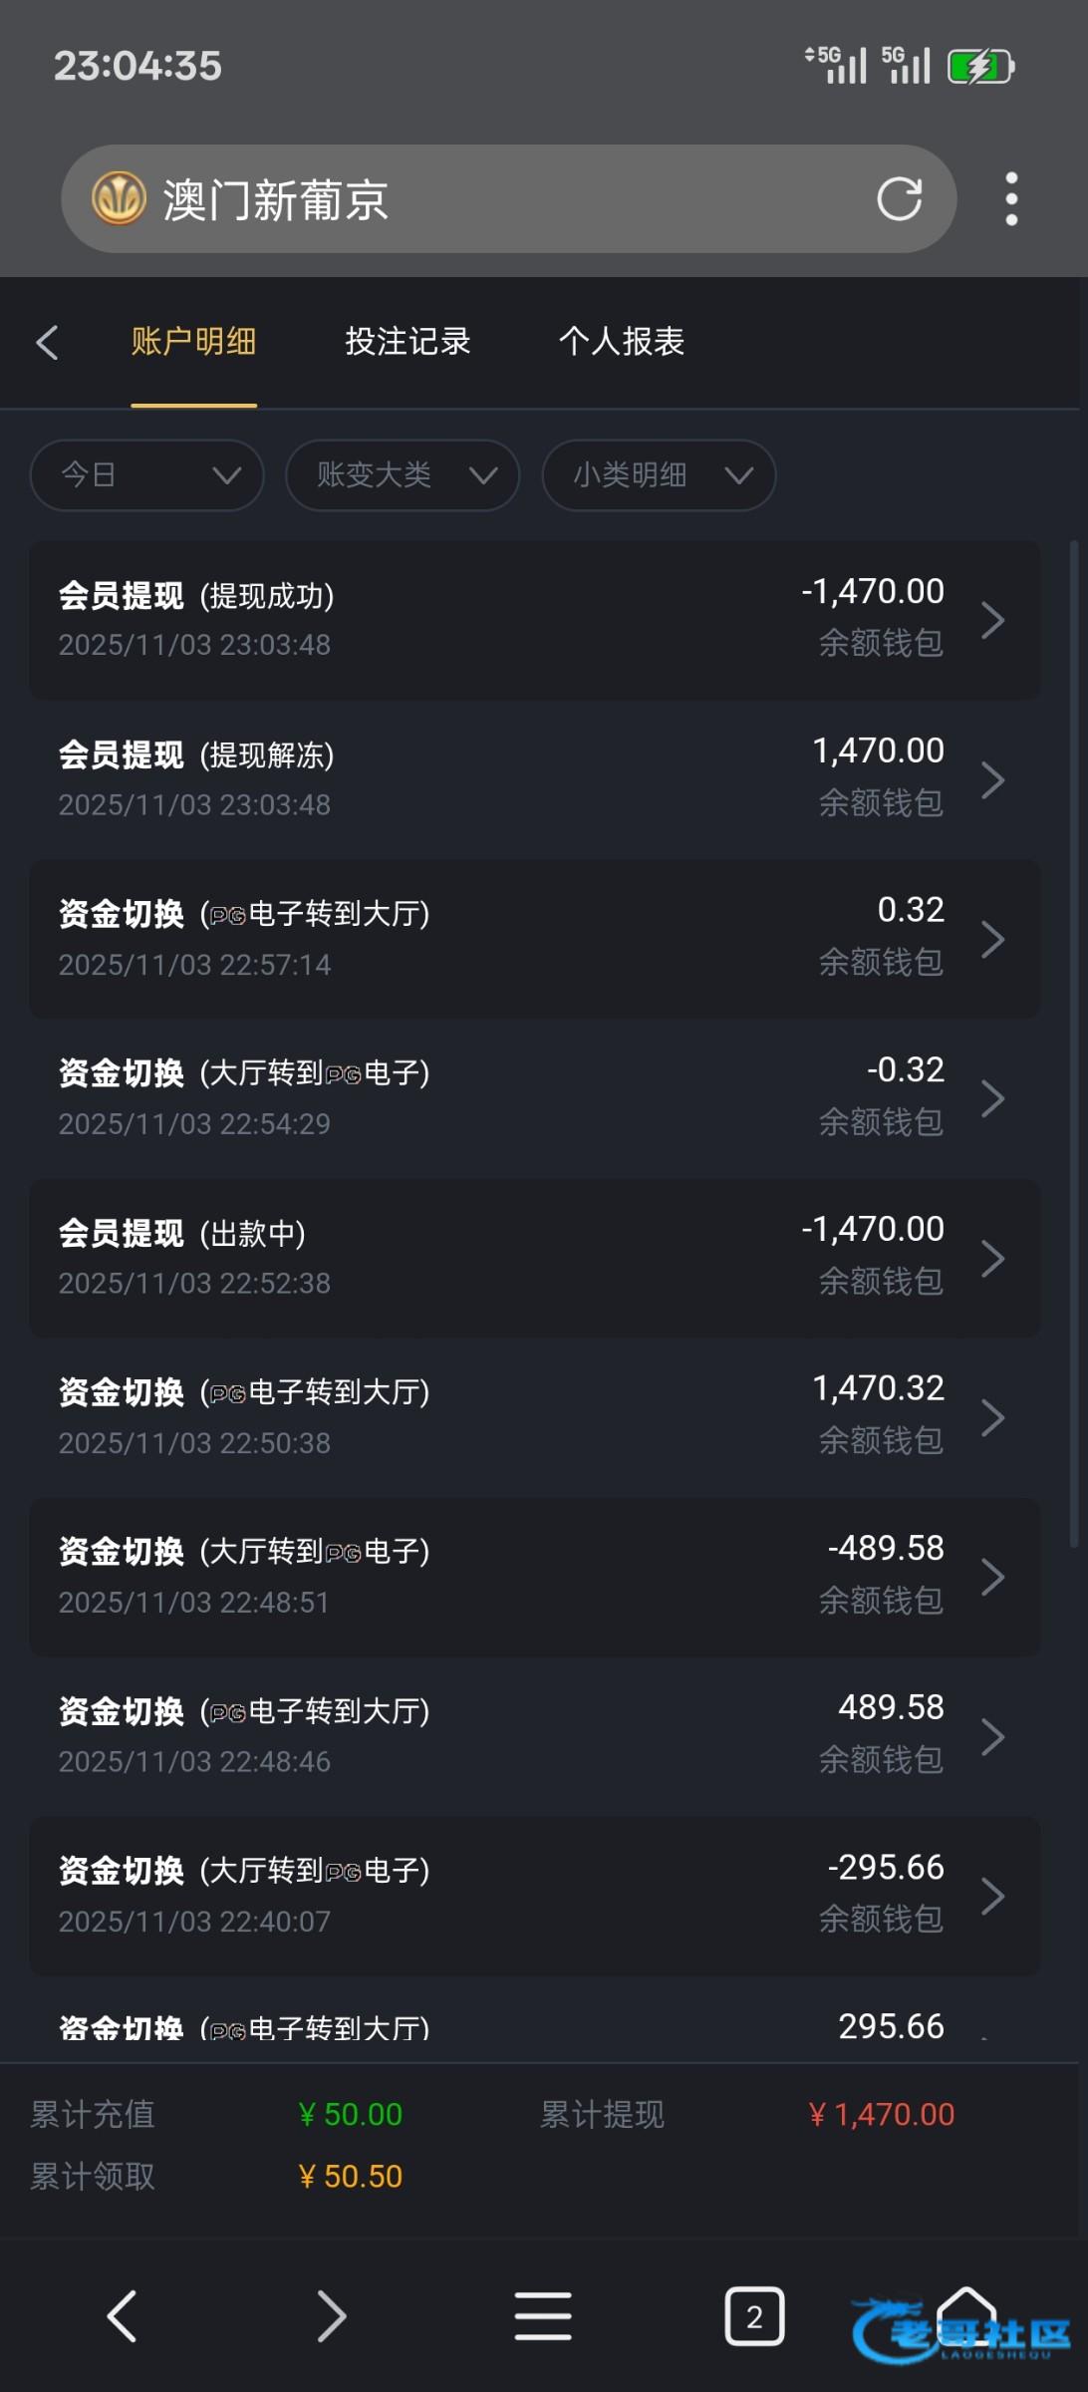Image resolution: width=1088 pixels, height=2392 pixels.
Task: Open the tab switcher showing 2 tabs
Action: 754,2315
